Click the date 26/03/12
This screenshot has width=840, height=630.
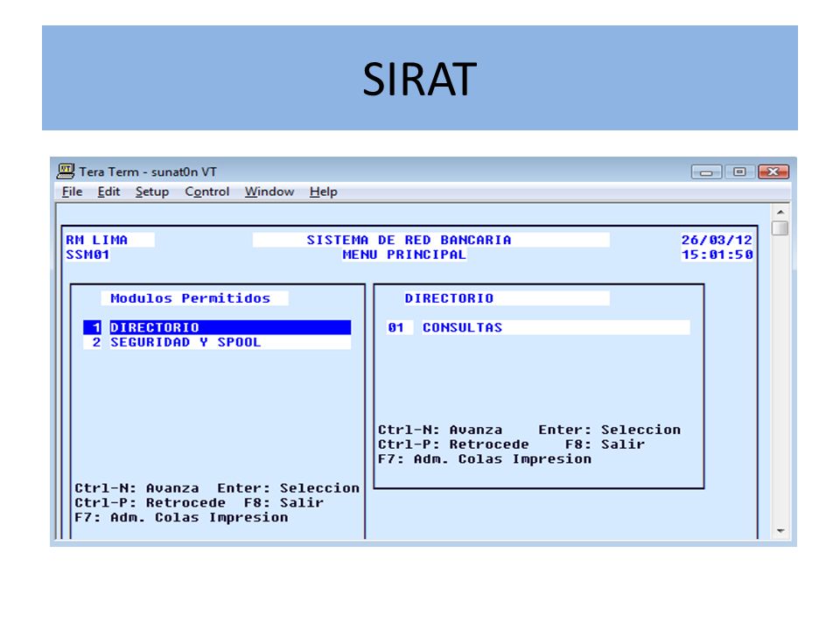717,240
